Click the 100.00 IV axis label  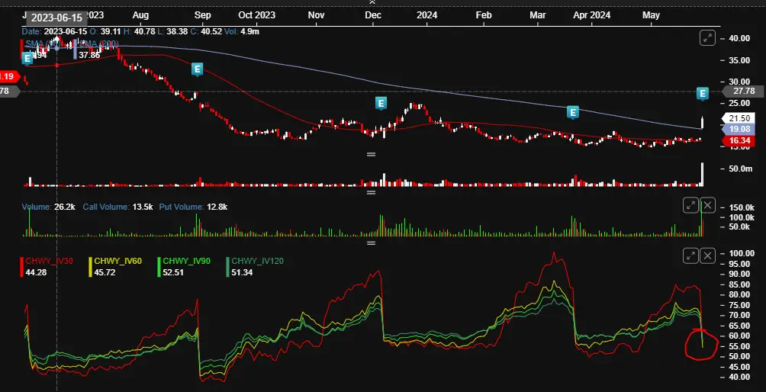[742, 253]
